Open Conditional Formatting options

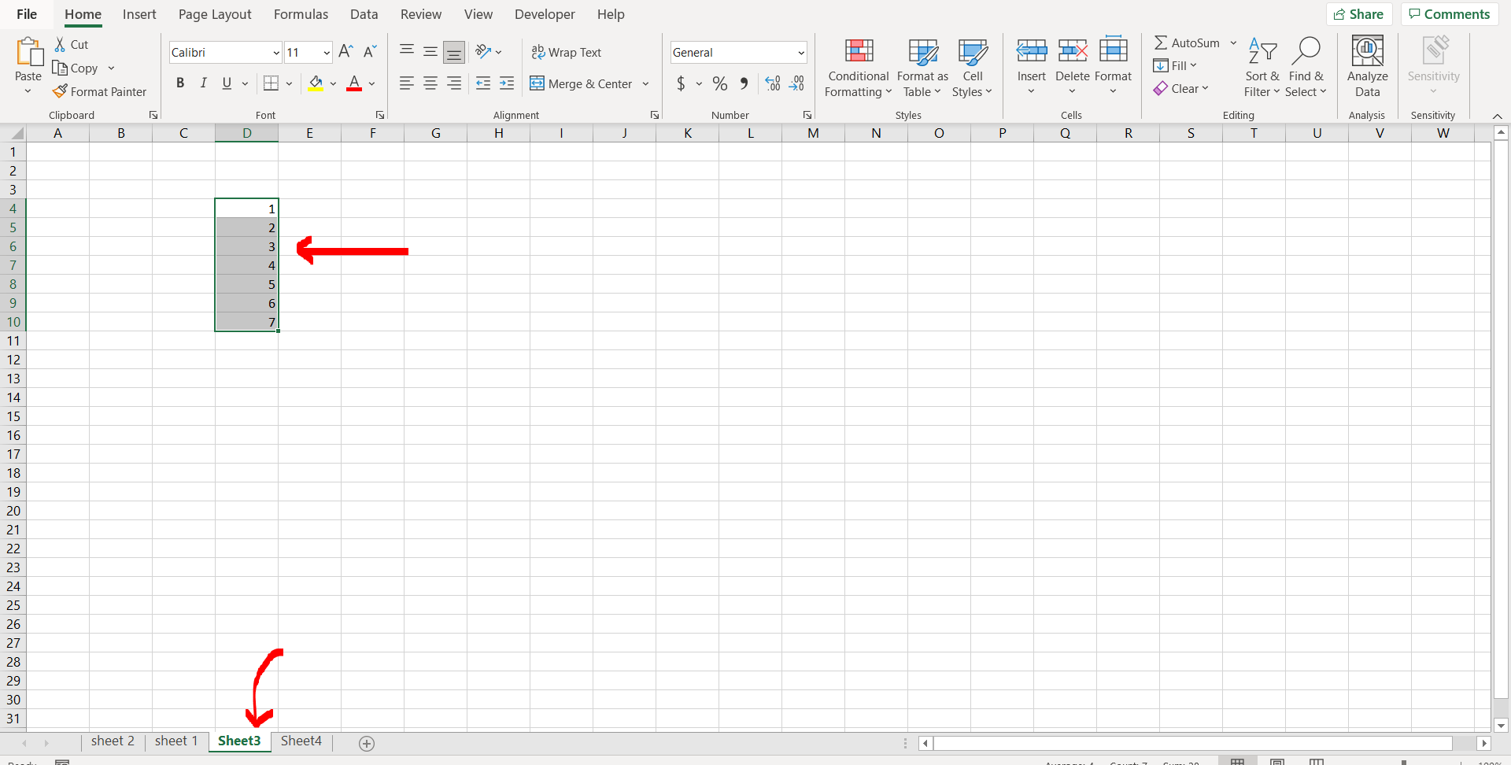click(x=858, y=69)
